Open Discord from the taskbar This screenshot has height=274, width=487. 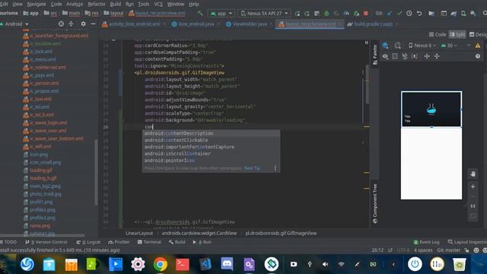click(x=227, y=264)
